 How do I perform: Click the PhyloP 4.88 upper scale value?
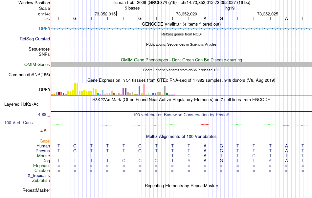42,115
